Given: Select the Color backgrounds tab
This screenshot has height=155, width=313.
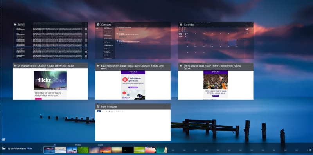Looking at the screenshot, I should point(101,145).
